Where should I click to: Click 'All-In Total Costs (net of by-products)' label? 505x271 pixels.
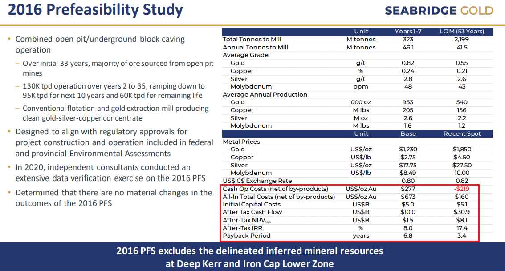[x=279, y=197]
